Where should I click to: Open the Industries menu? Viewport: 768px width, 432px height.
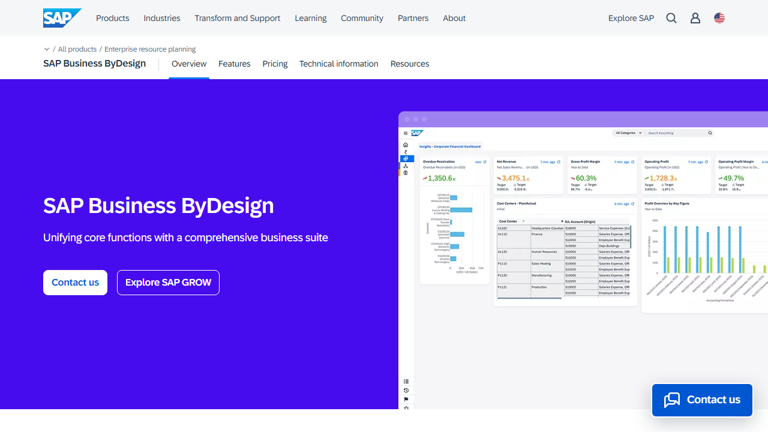pos(162,18)
